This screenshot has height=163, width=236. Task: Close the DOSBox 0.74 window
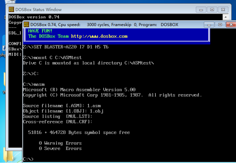(231, 24)
